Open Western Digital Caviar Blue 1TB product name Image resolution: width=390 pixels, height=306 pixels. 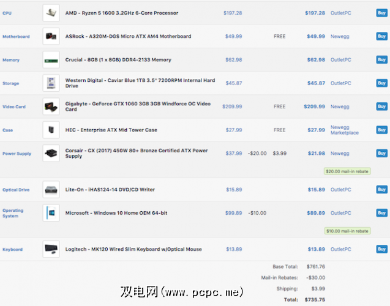(x=140, y=83)
